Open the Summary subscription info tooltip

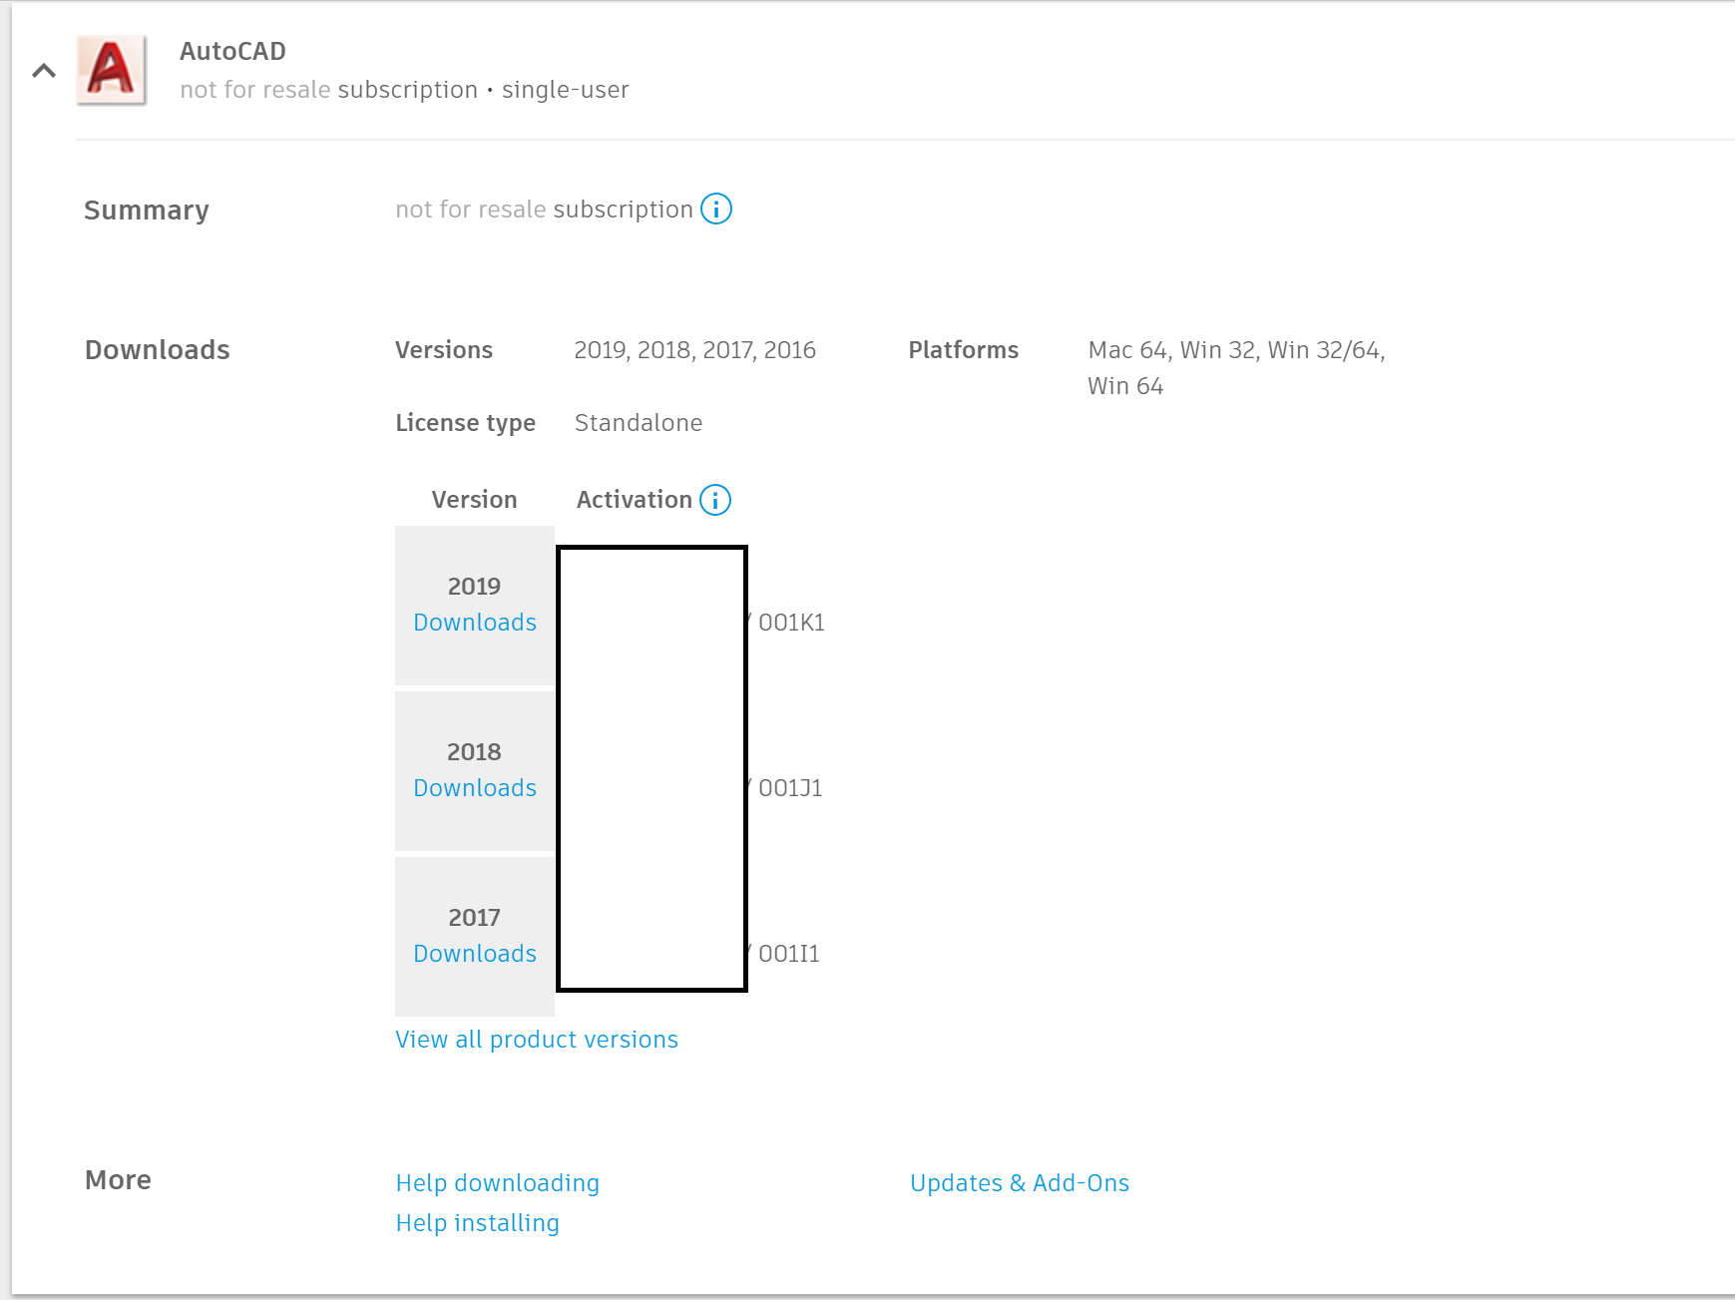point(716,210)
